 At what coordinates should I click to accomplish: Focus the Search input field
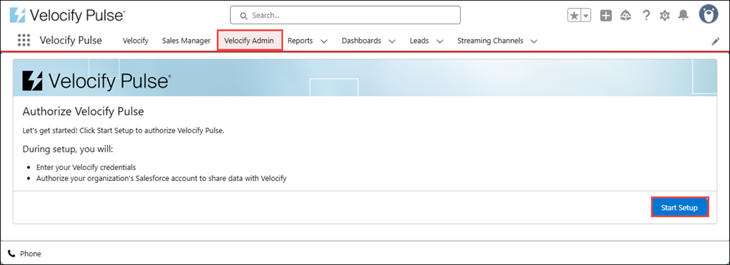(345, 15)
